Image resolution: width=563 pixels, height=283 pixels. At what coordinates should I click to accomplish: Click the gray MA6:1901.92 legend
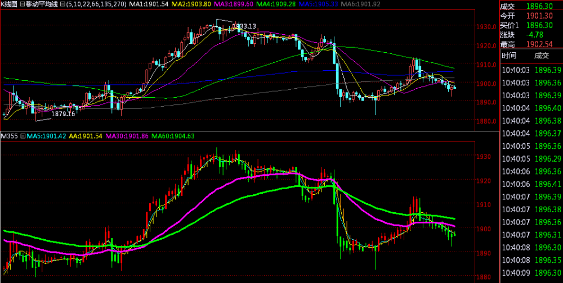coord(357,4)
